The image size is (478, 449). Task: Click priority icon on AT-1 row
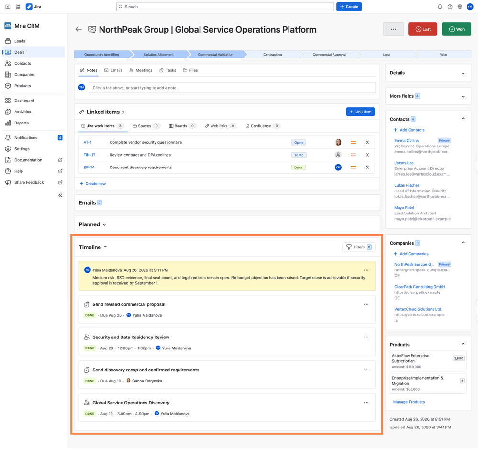tap(353, 142)
